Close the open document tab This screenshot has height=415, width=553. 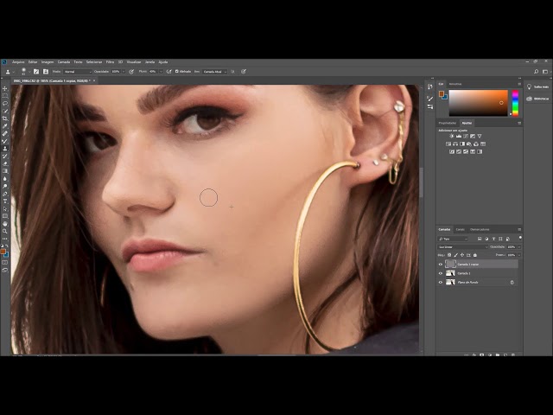pyautogui.click(x=94, y=80)
